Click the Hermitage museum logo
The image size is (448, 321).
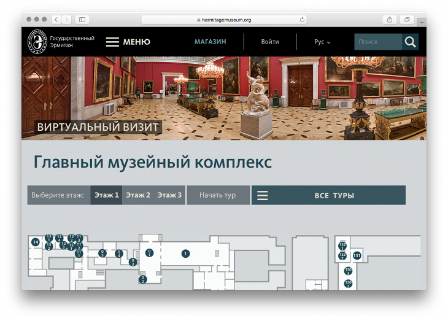(37, 42)
